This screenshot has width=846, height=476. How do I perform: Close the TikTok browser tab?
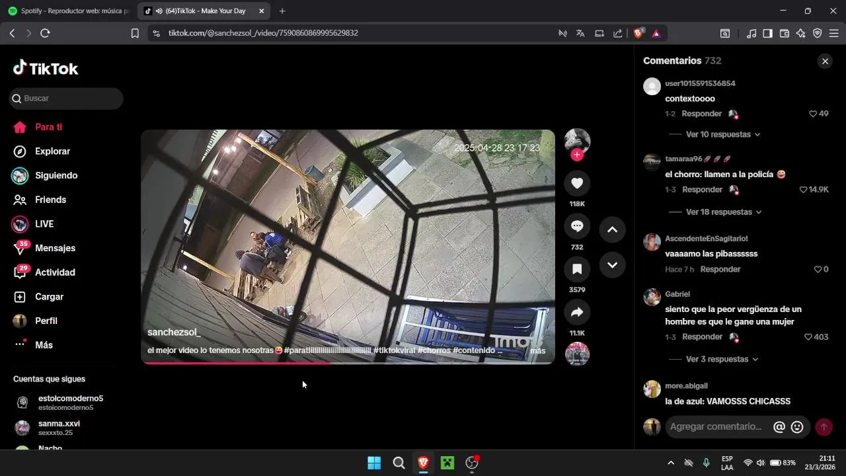pos(261,11)
